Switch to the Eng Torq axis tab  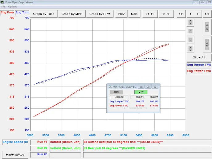(22, 13)
